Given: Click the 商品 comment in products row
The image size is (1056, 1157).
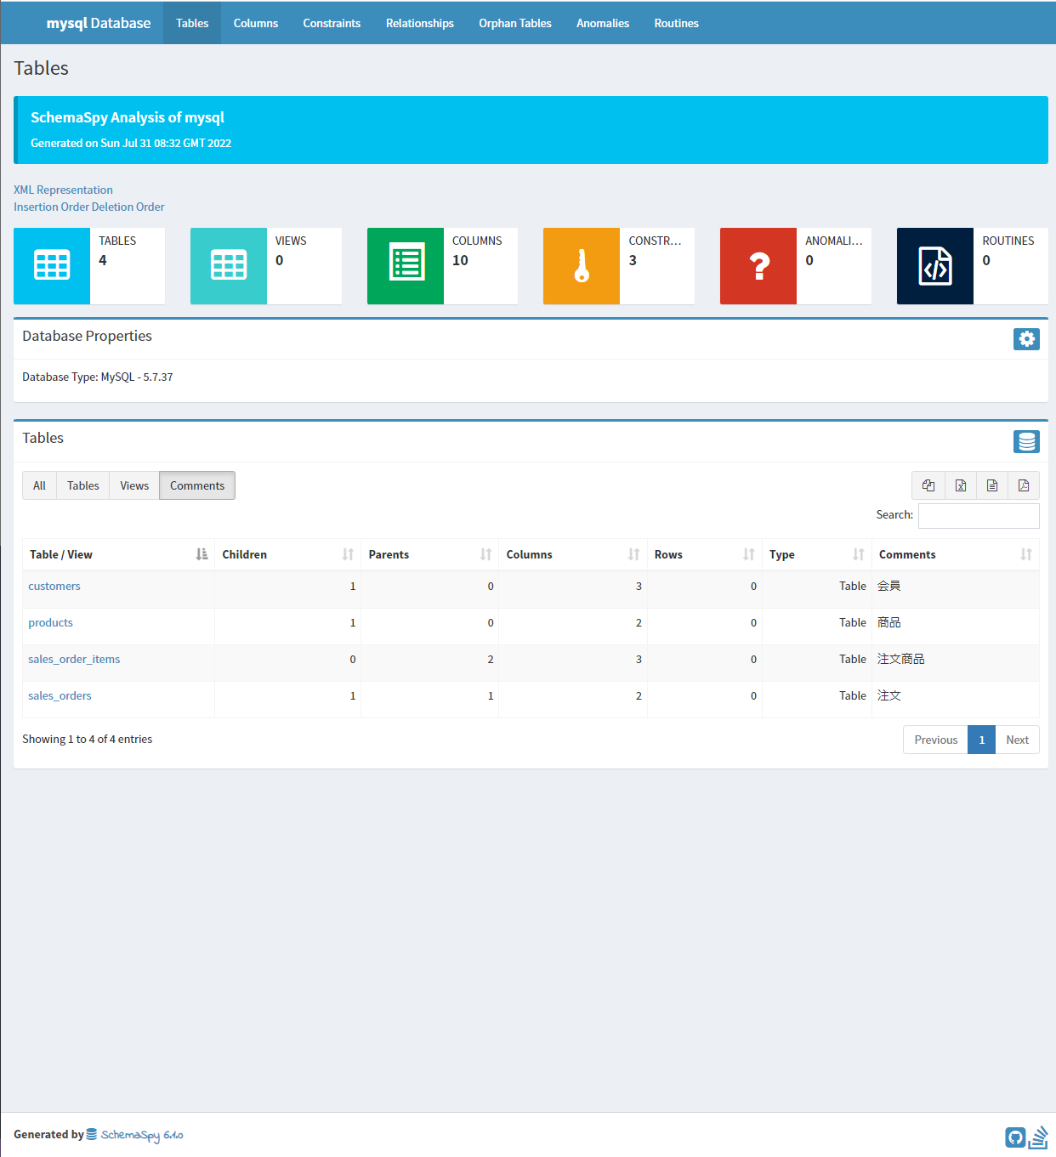Looking at the screenshot, I should 889,622.
